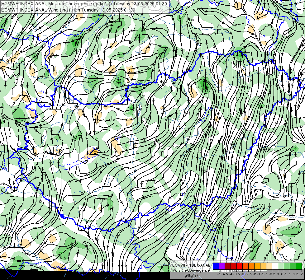Click the '-1' legend tick label
The height and width of the screenshot is (280, 305).
[266, 274]
